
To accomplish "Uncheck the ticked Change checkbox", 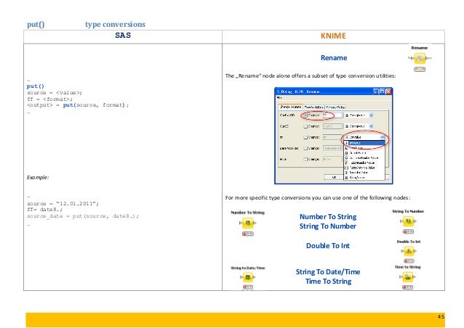I will click(x=305, y=115).
